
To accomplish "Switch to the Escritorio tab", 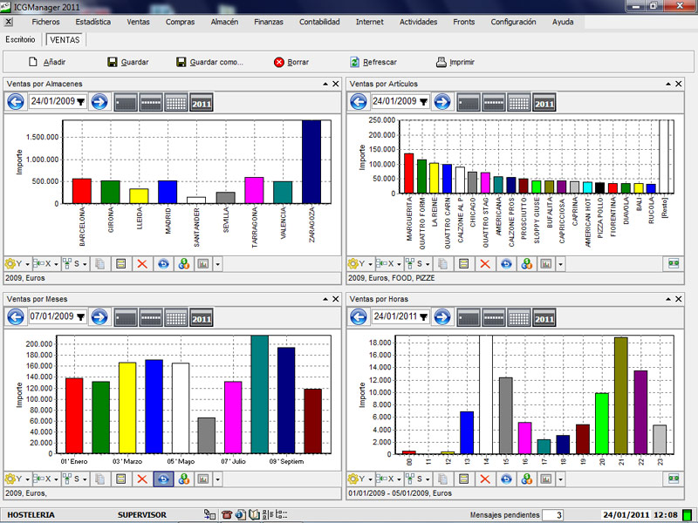I will click(20, 40).
